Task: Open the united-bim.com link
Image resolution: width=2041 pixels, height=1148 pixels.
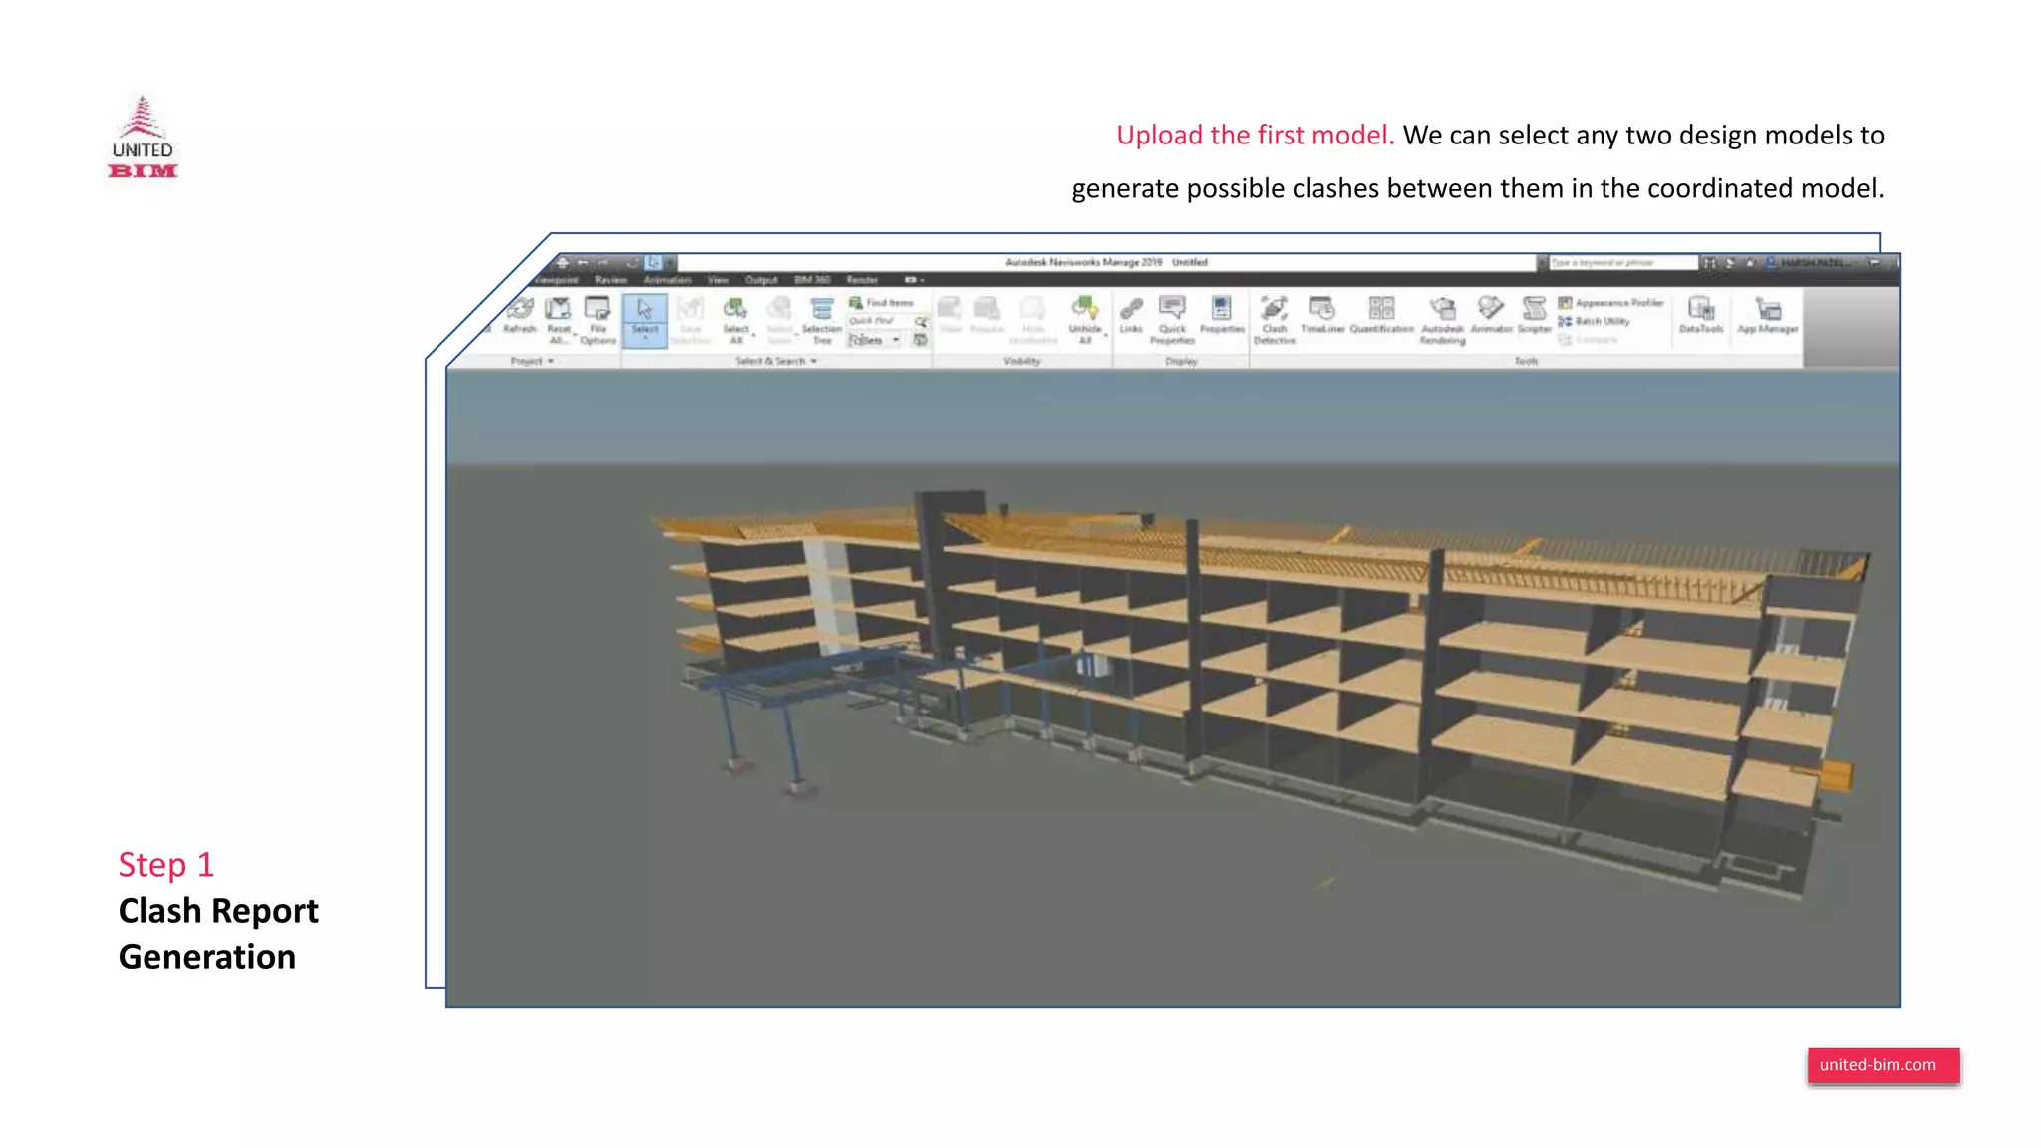Action: point(1883,1064)
